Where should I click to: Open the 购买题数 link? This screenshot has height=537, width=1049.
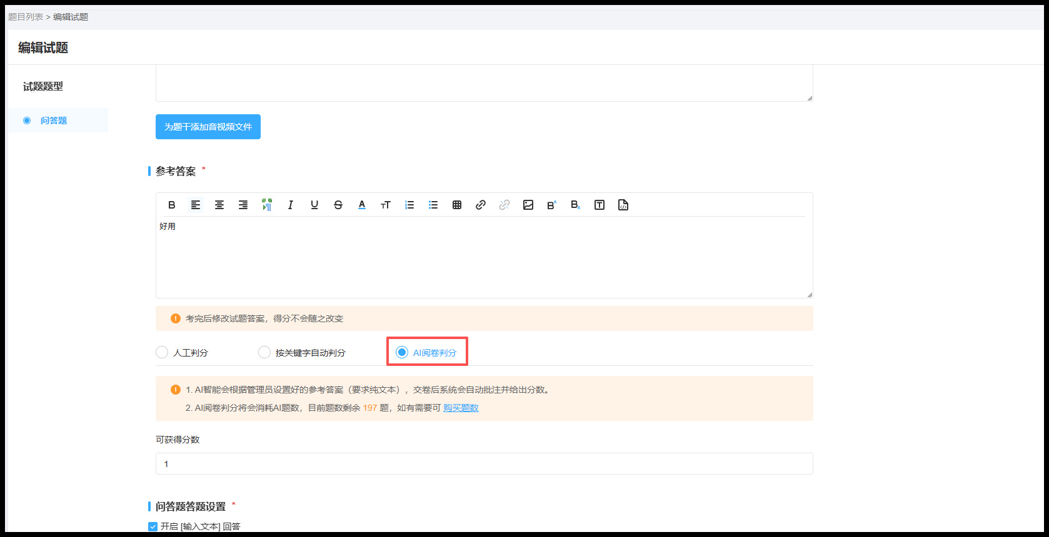[461, 408]
